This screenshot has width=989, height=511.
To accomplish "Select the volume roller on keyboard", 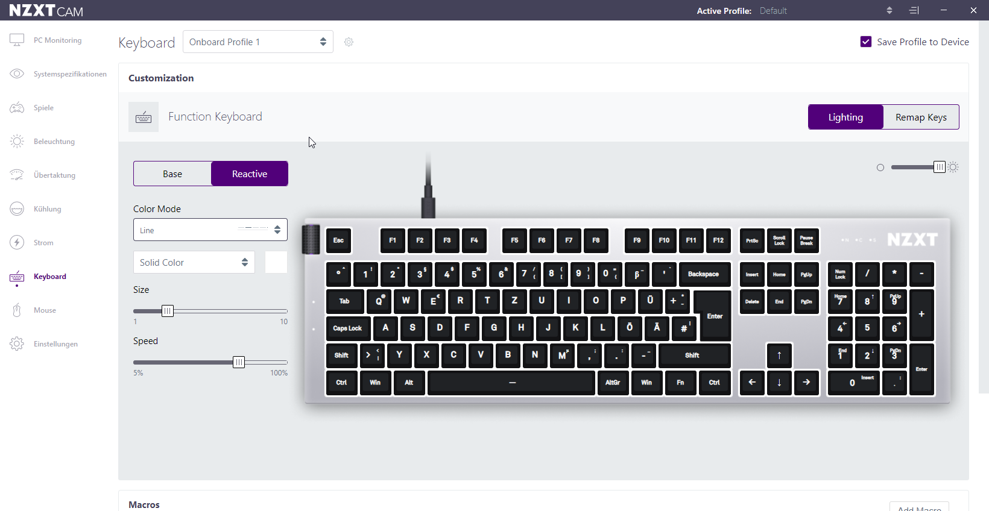I will (x=311, y=239).
